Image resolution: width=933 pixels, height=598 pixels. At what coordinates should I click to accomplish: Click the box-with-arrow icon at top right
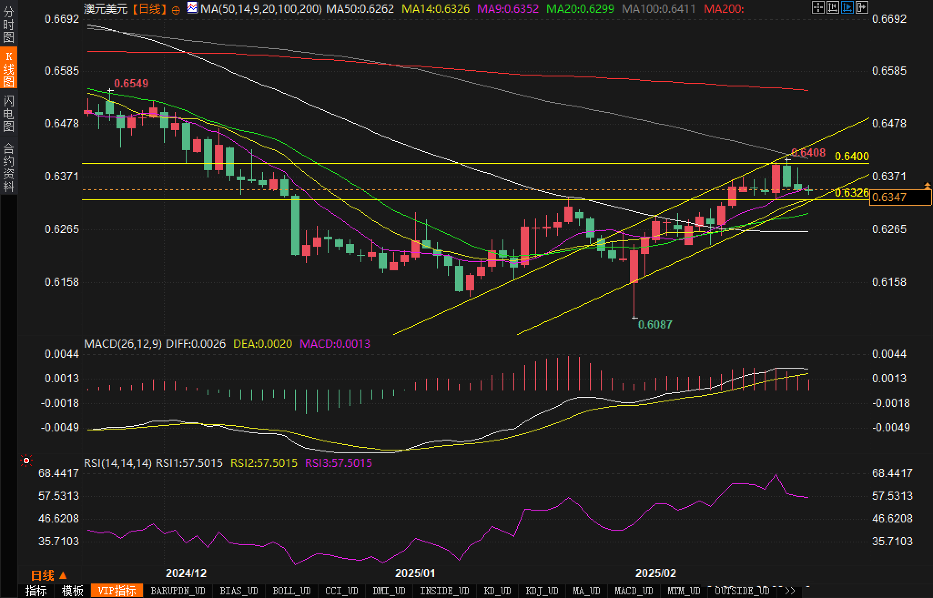pyautogui.click(x=862, y=7)
